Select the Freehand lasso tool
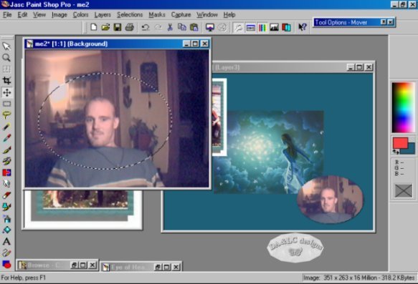418x284 pixels. 6,115
